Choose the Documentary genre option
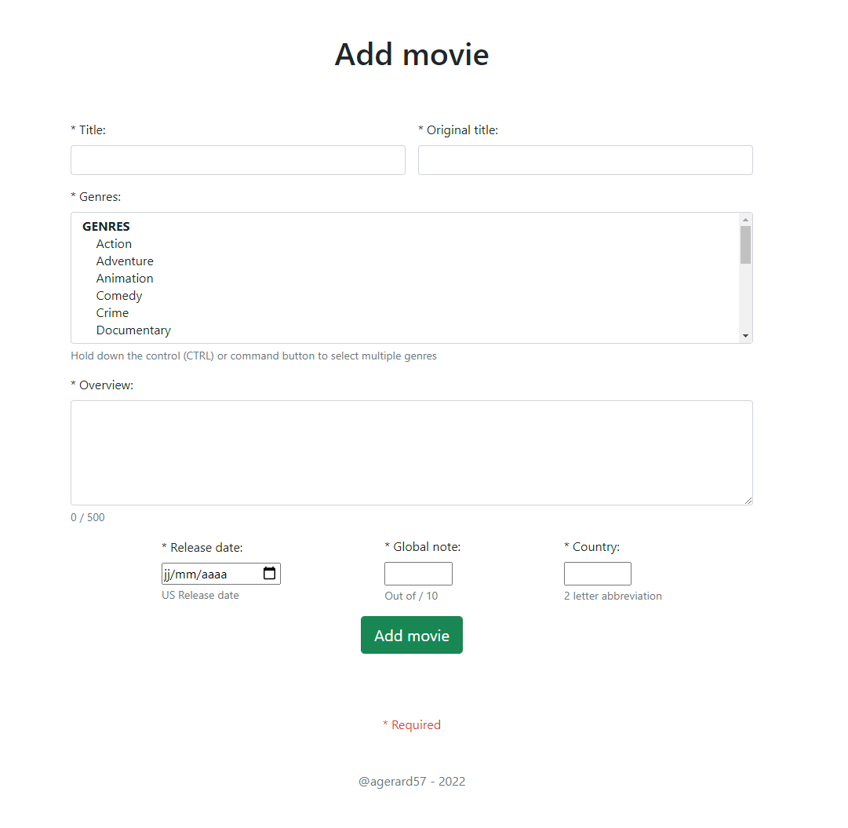The width and height of the screenshot is (848, 828). click(133, 330)
